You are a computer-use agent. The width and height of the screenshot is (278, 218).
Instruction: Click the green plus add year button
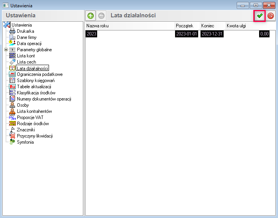(x=91, y=16)
